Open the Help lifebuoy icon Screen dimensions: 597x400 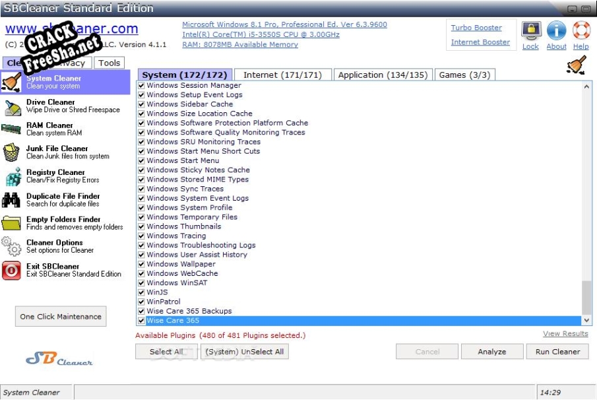click(x=581, y=31)
